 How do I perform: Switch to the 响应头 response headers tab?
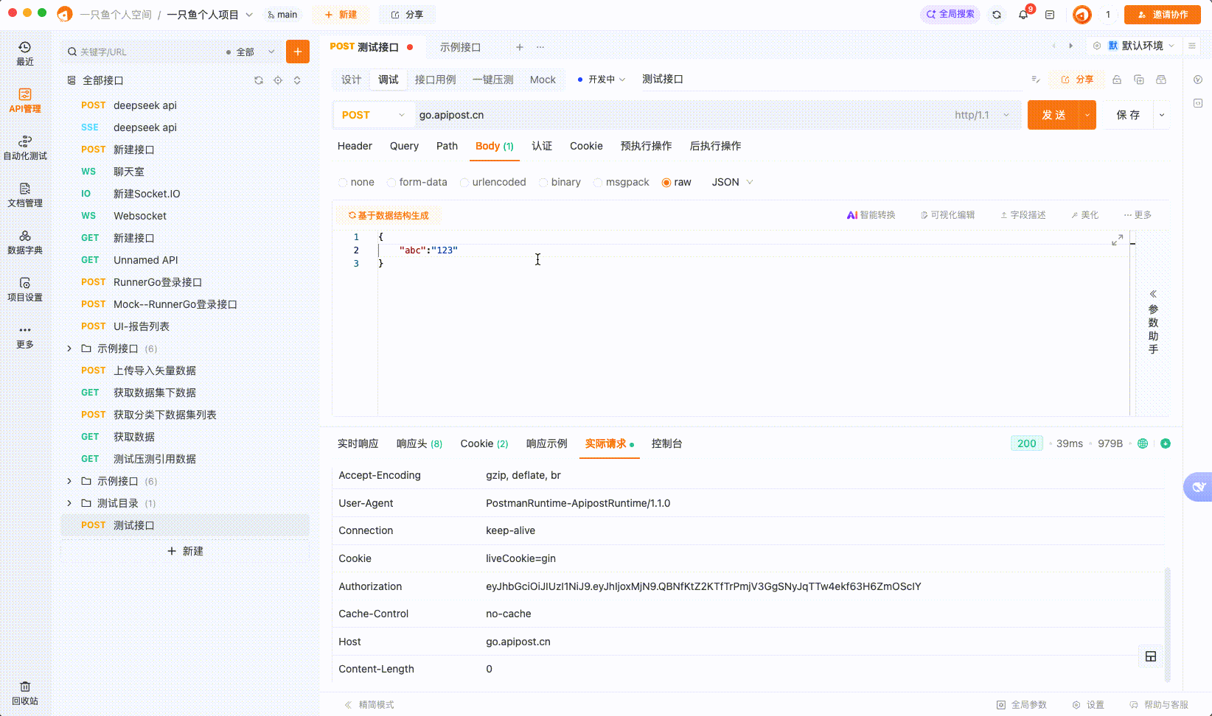(x=419, y=443)
